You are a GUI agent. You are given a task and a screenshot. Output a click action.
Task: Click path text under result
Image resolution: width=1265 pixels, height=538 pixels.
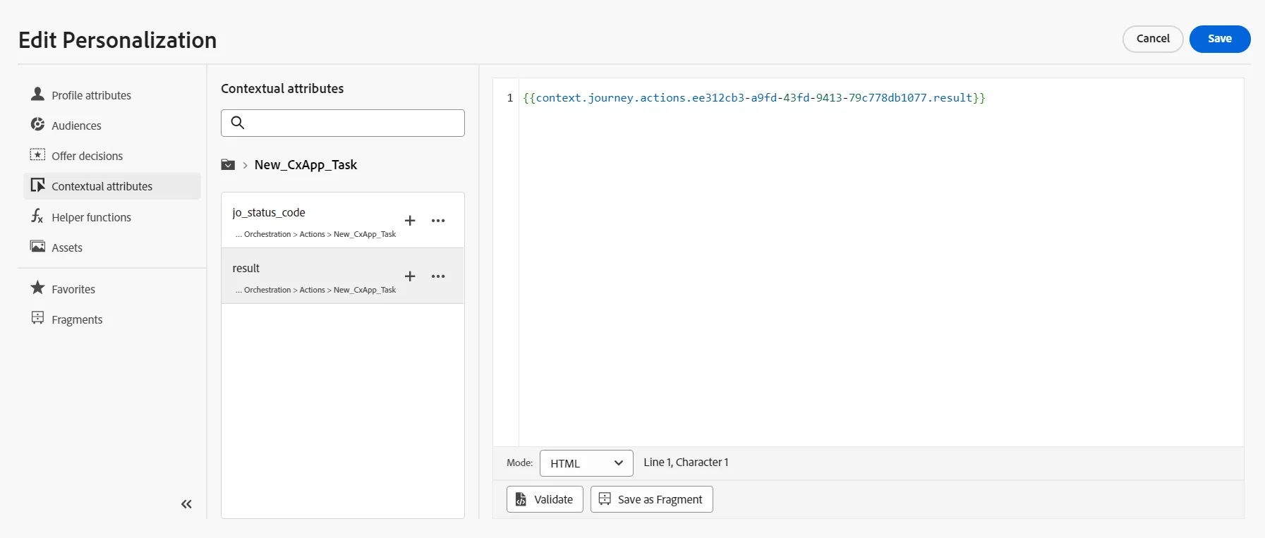click(x=315, y=290)
